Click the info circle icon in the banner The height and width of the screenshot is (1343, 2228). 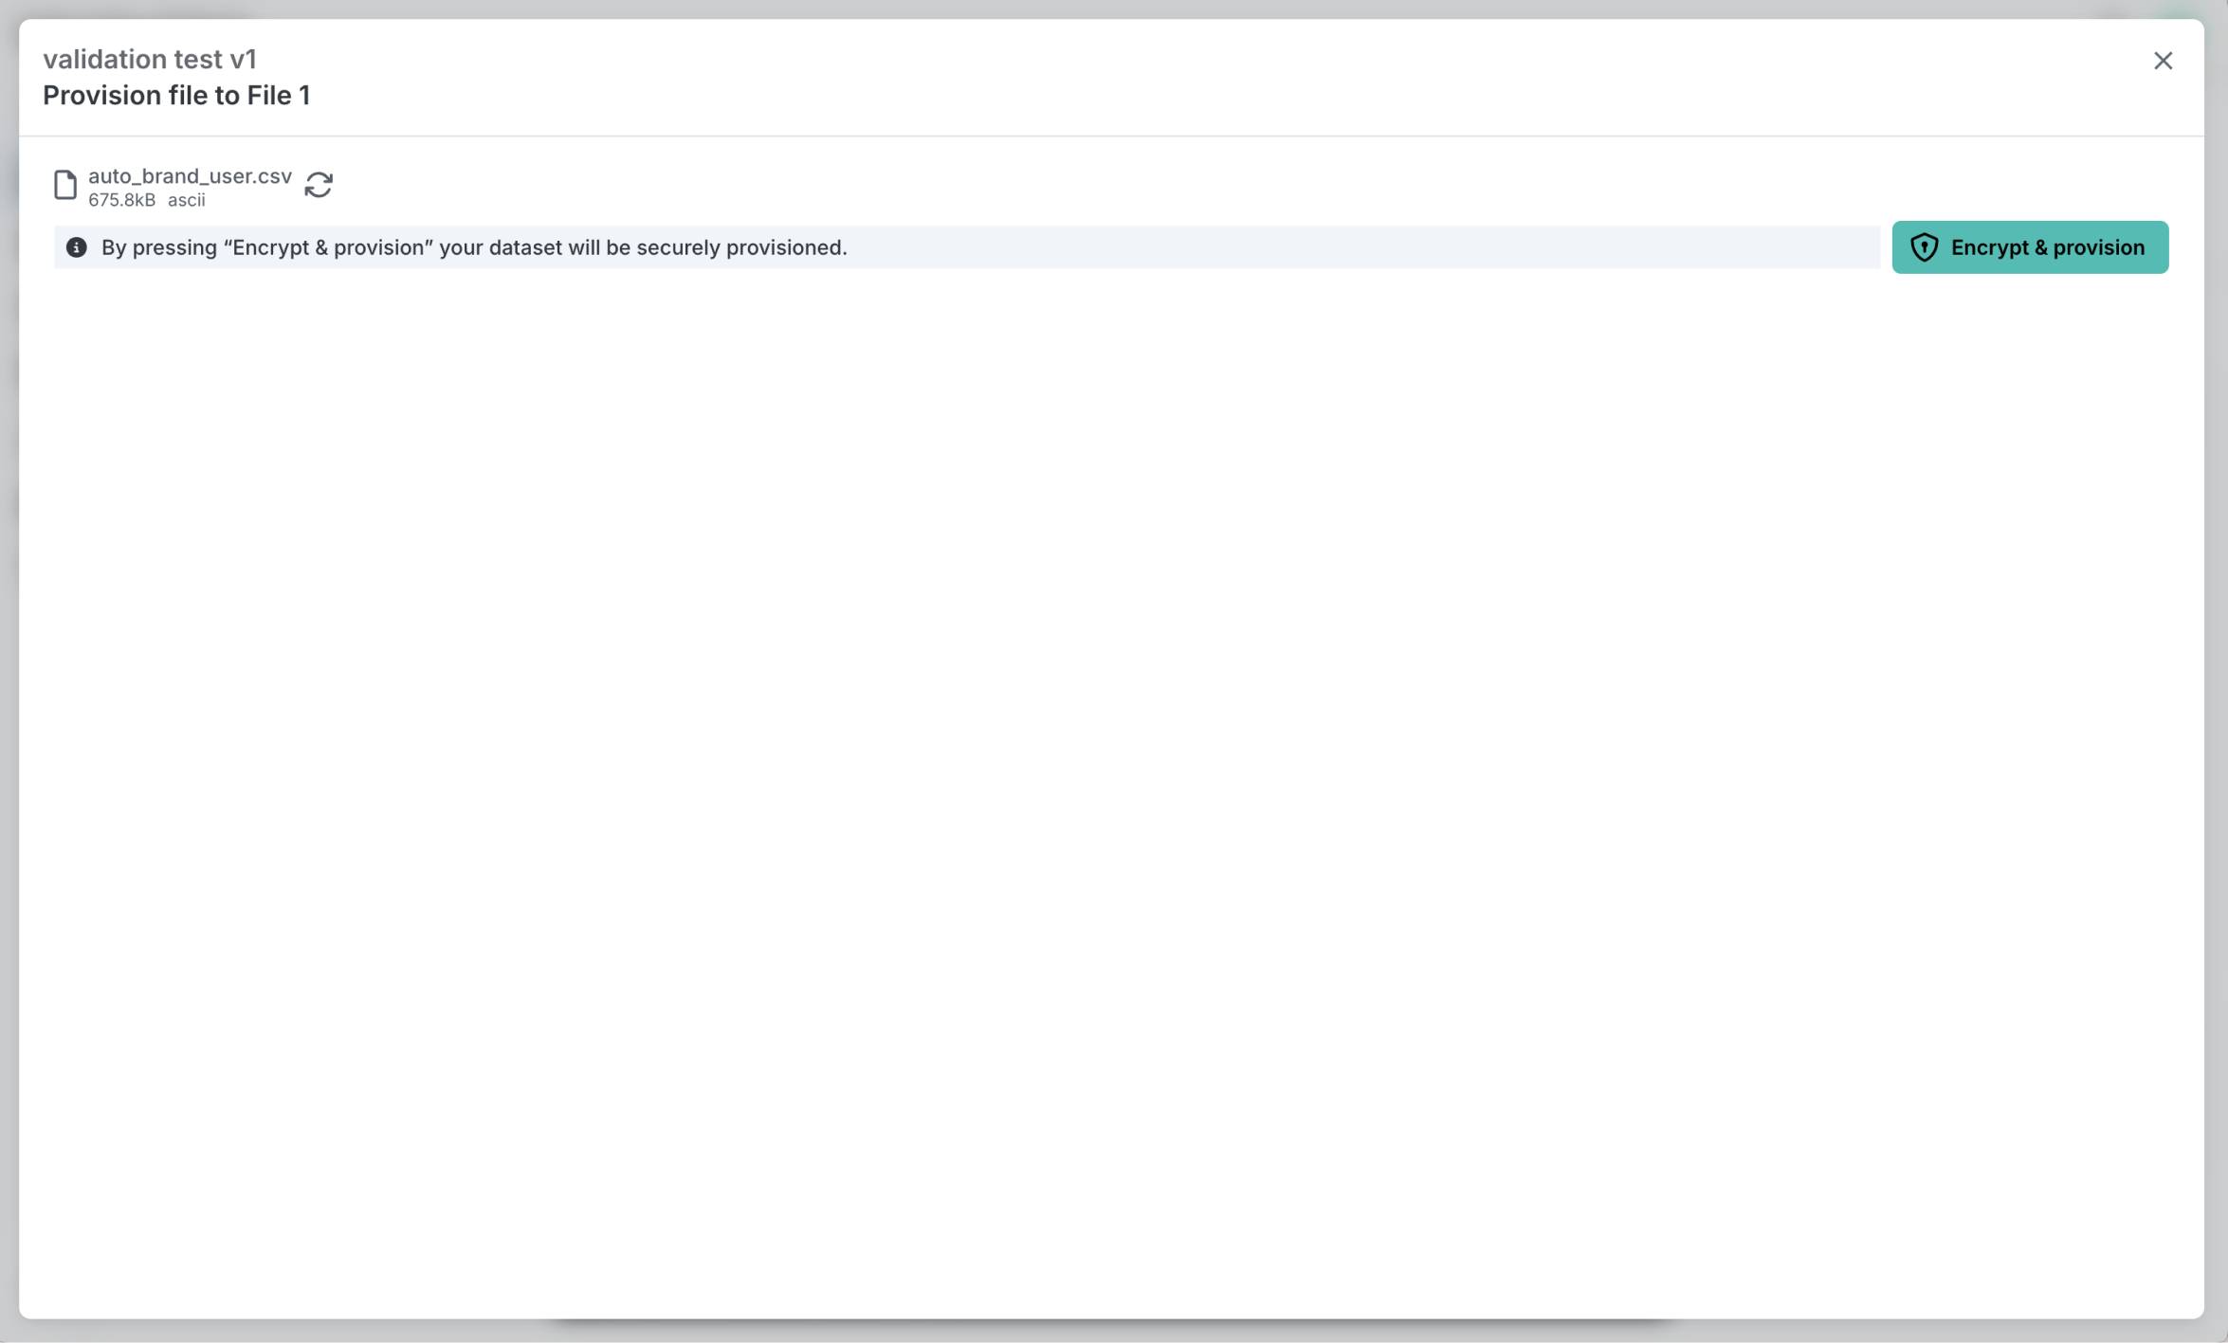(77, 247)
